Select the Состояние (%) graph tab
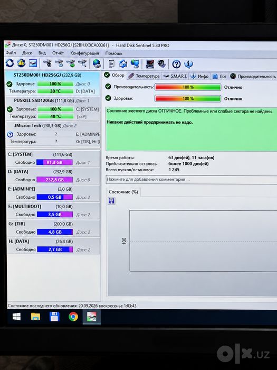Image resolution: width=277 pixels, height=370 pixels. tap(123, 192)
